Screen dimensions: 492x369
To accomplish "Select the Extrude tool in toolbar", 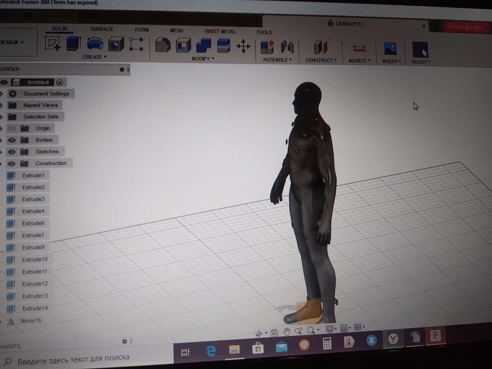I will (x=74, y=43).
